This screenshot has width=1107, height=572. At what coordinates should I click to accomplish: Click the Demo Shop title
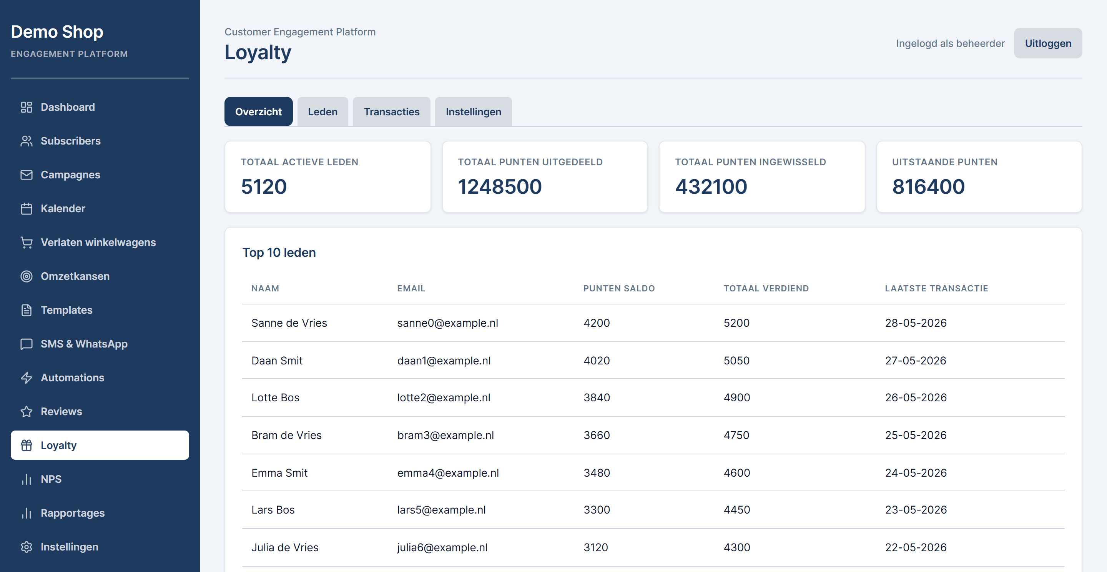click(x=57, y=32)
